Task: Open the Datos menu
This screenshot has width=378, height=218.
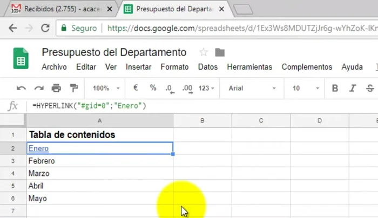Action: (208, 67)
